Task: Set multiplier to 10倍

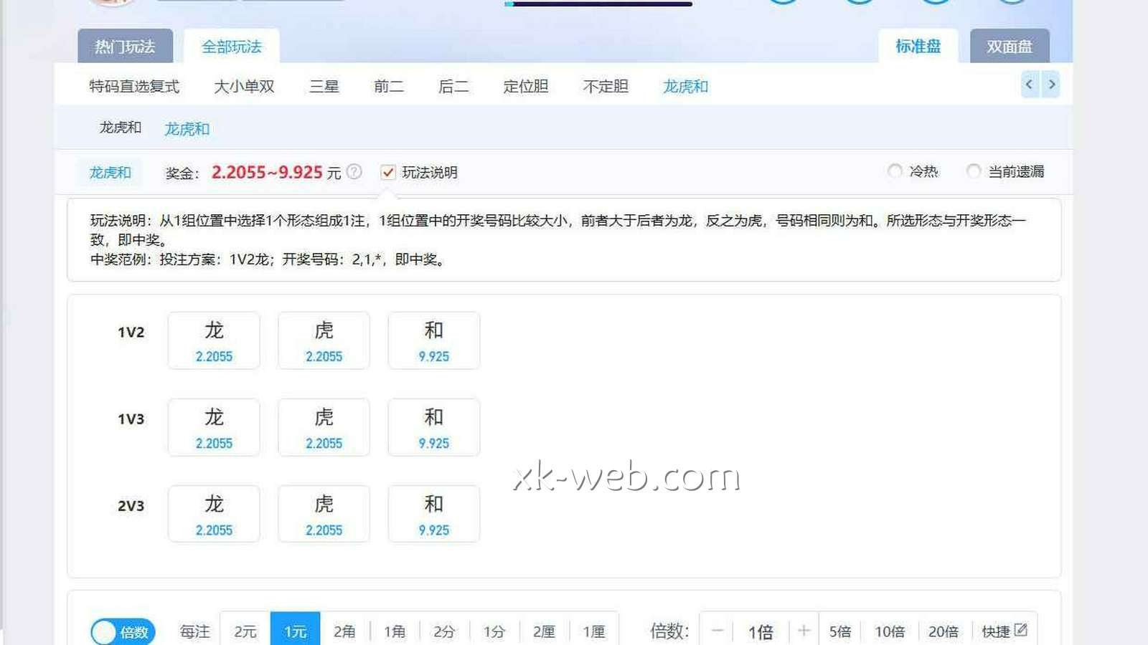Action: click(x=890, y=631)
